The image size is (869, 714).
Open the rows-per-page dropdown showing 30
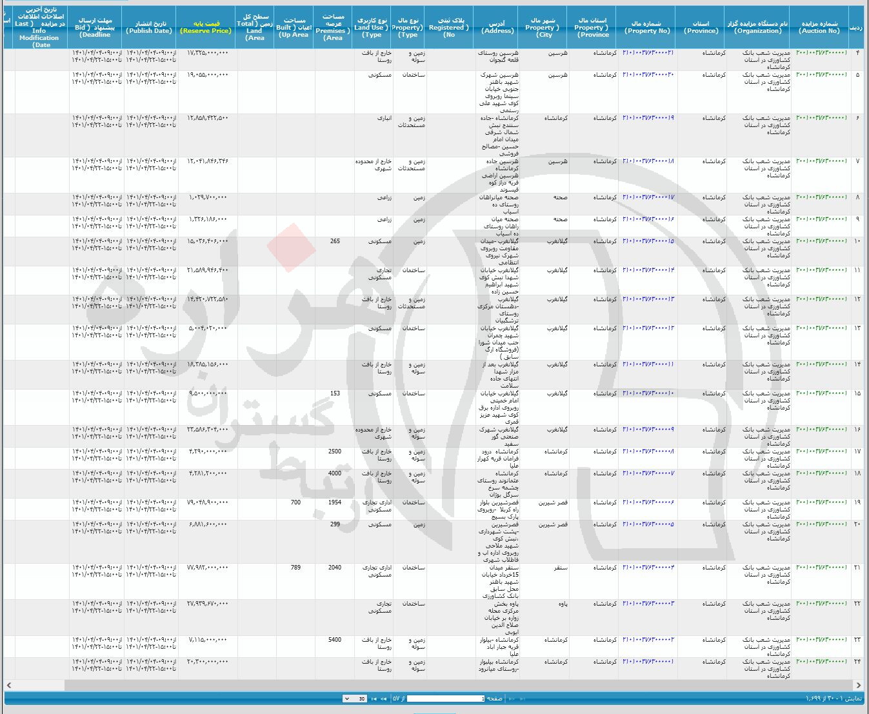[x=355, y=699]
